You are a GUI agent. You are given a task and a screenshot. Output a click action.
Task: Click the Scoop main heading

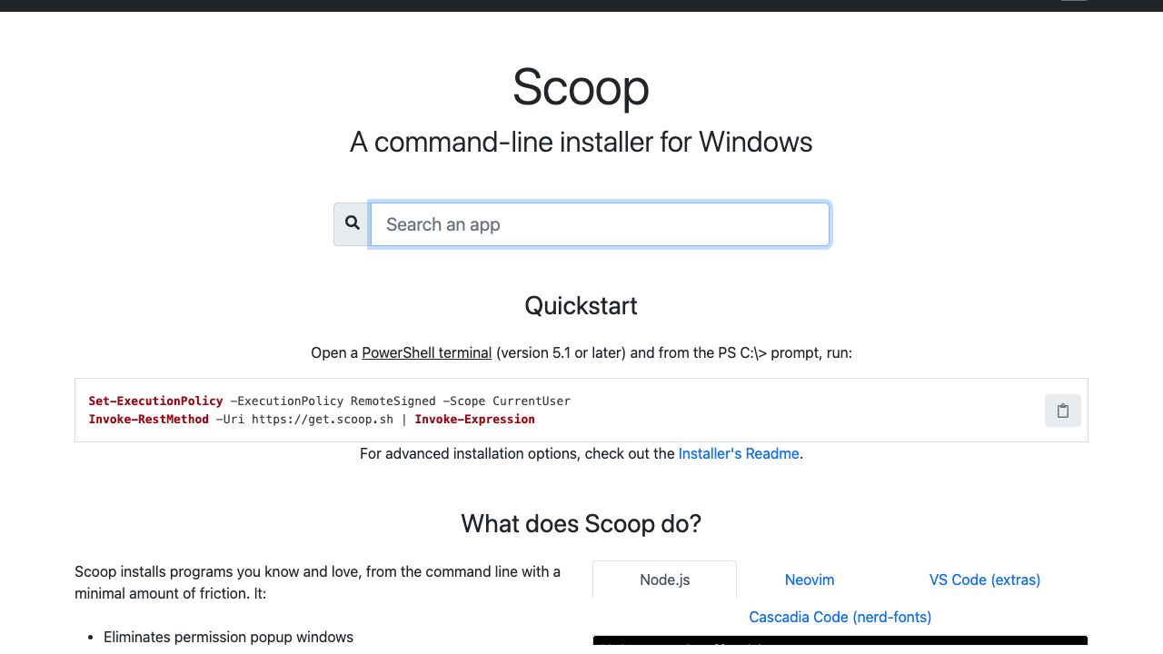pyautogui.click(x=581, y=87)
